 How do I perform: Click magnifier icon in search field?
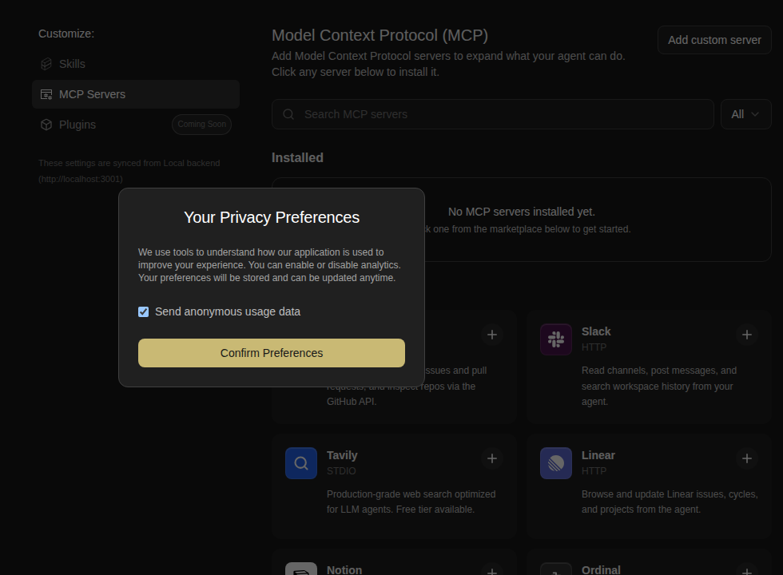click(288, 114)
